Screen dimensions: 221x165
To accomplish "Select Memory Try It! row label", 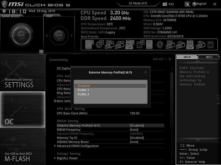I will click(67, 137).
